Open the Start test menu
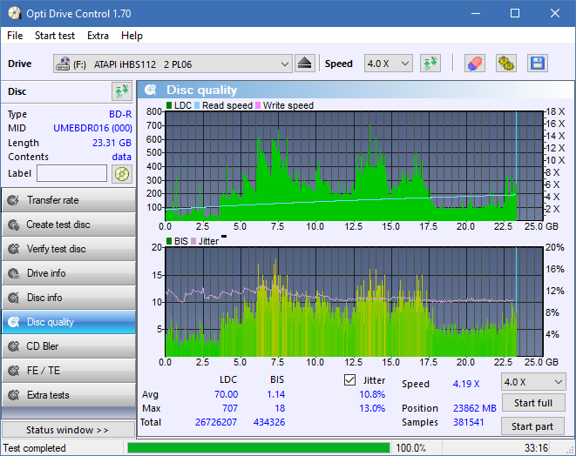Viewport: 576px width, 456px height. [x=54, y=36]
